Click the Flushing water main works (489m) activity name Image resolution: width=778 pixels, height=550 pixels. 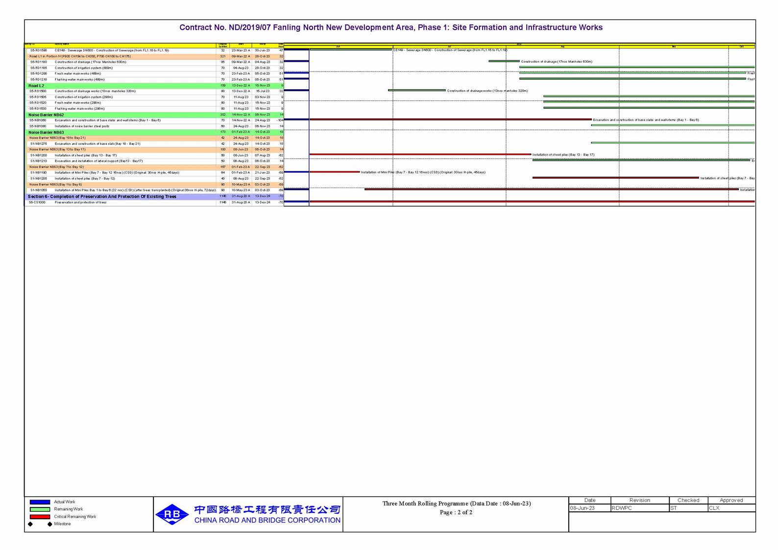pos(79,79)
